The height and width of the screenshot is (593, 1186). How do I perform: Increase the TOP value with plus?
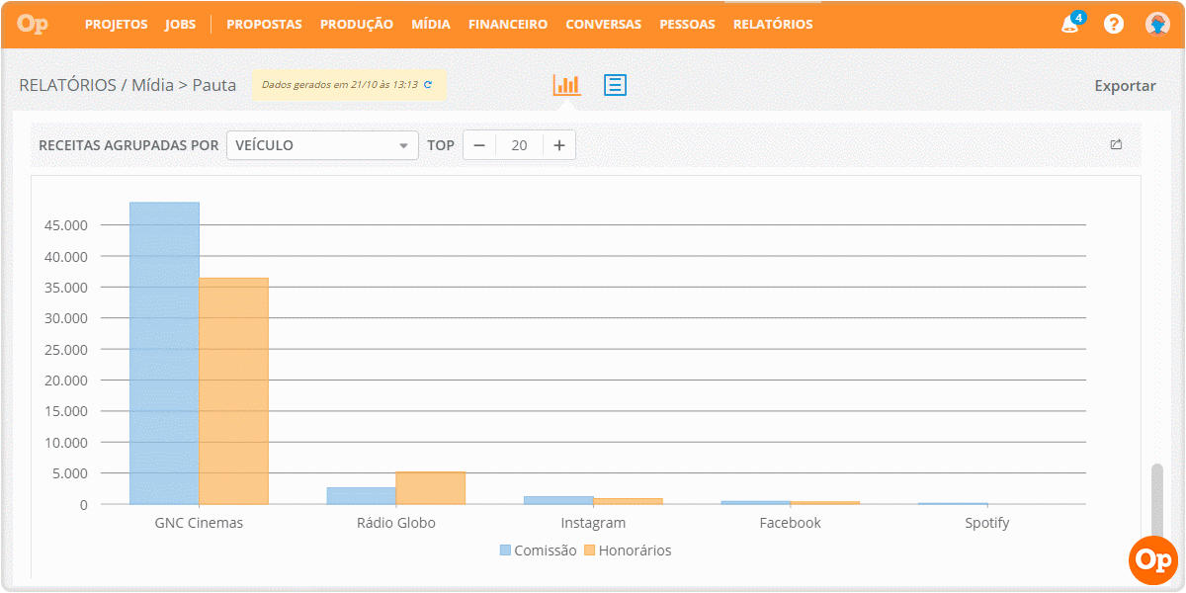tap(559, 145)
